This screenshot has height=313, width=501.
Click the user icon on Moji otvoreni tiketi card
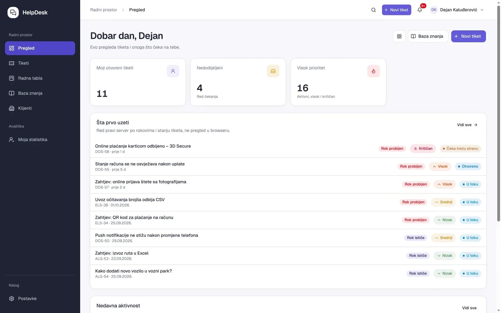coord(173,71)
